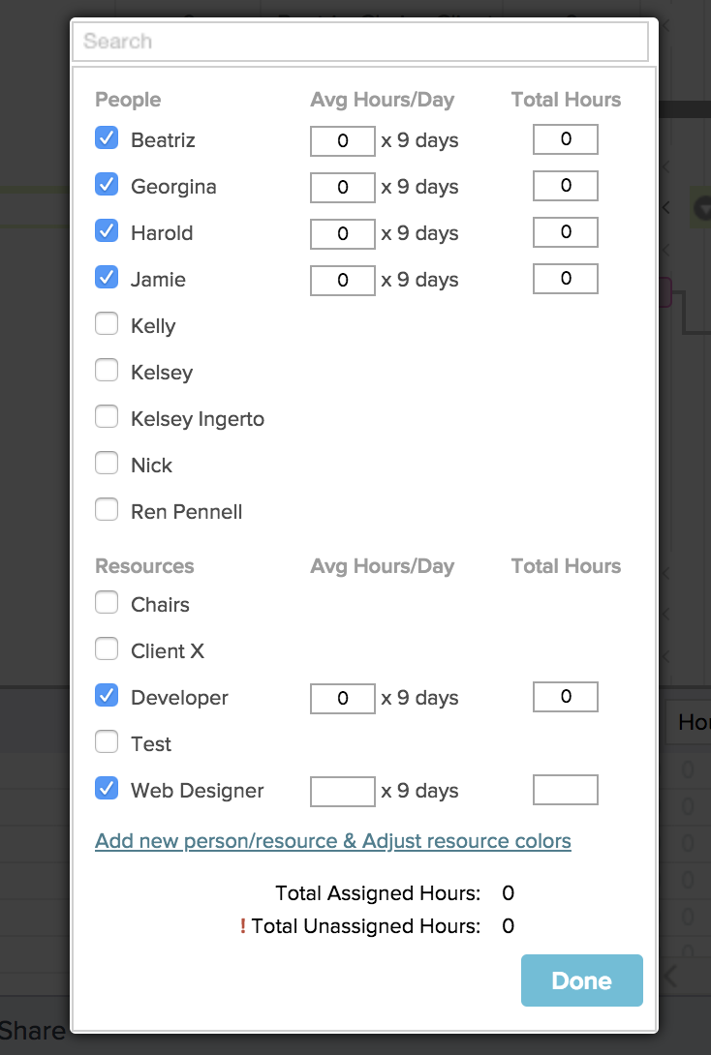Check Ren Pennell in the list

(107, 509)
